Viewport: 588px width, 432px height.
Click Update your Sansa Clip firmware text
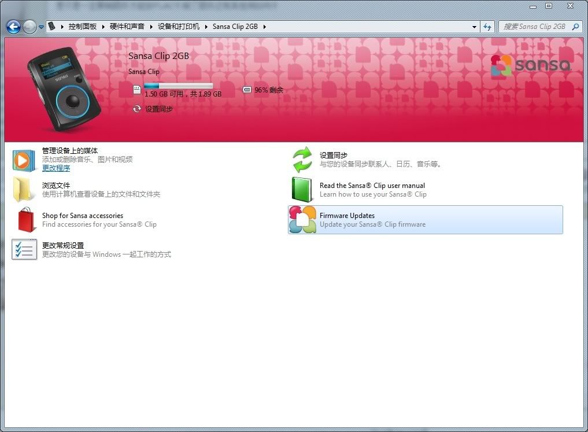[x=373, y=224]
